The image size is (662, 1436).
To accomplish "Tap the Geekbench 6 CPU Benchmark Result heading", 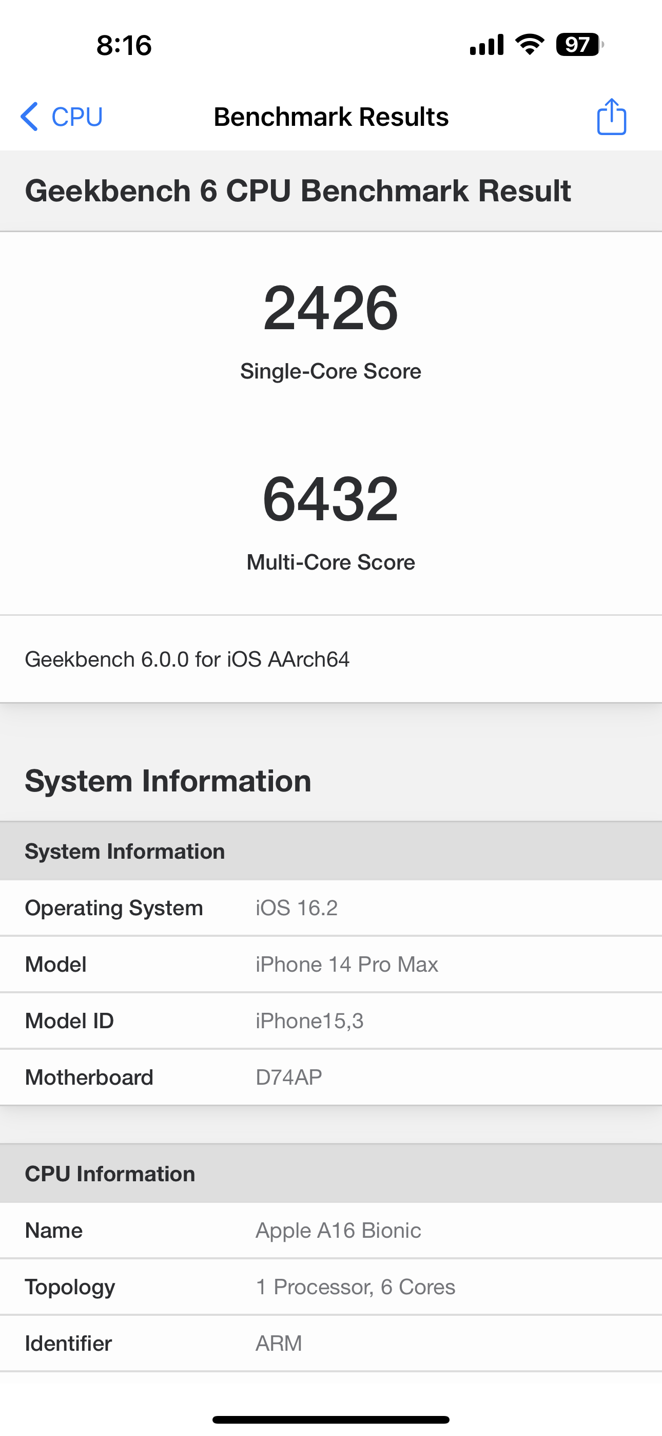I will point(298,191).
